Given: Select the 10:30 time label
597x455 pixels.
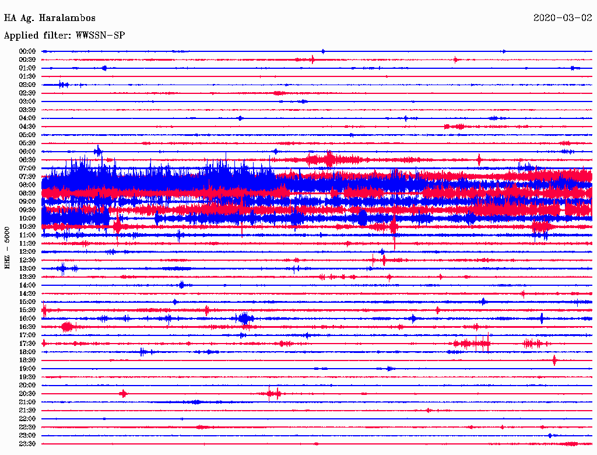Looking at the screenshot, I should (27, 227).
